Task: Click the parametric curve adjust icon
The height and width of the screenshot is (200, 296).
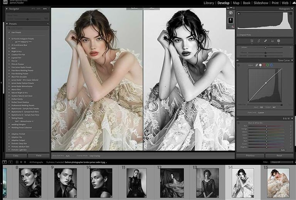Action: point(257,65)
